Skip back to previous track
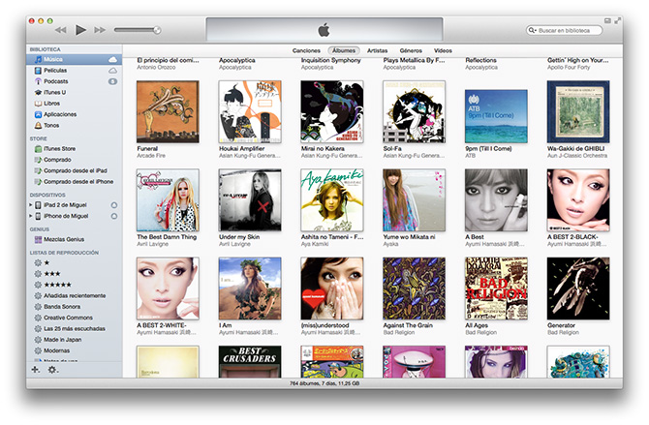The image size is (649, 425). pos(61,30)
